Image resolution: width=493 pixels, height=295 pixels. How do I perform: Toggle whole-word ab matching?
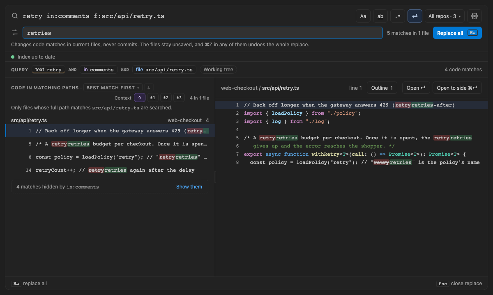click(x=380, y=16)
